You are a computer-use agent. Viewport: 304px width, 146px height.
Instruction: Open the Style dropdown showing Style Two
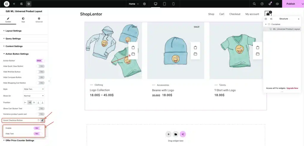pos(34,89)
